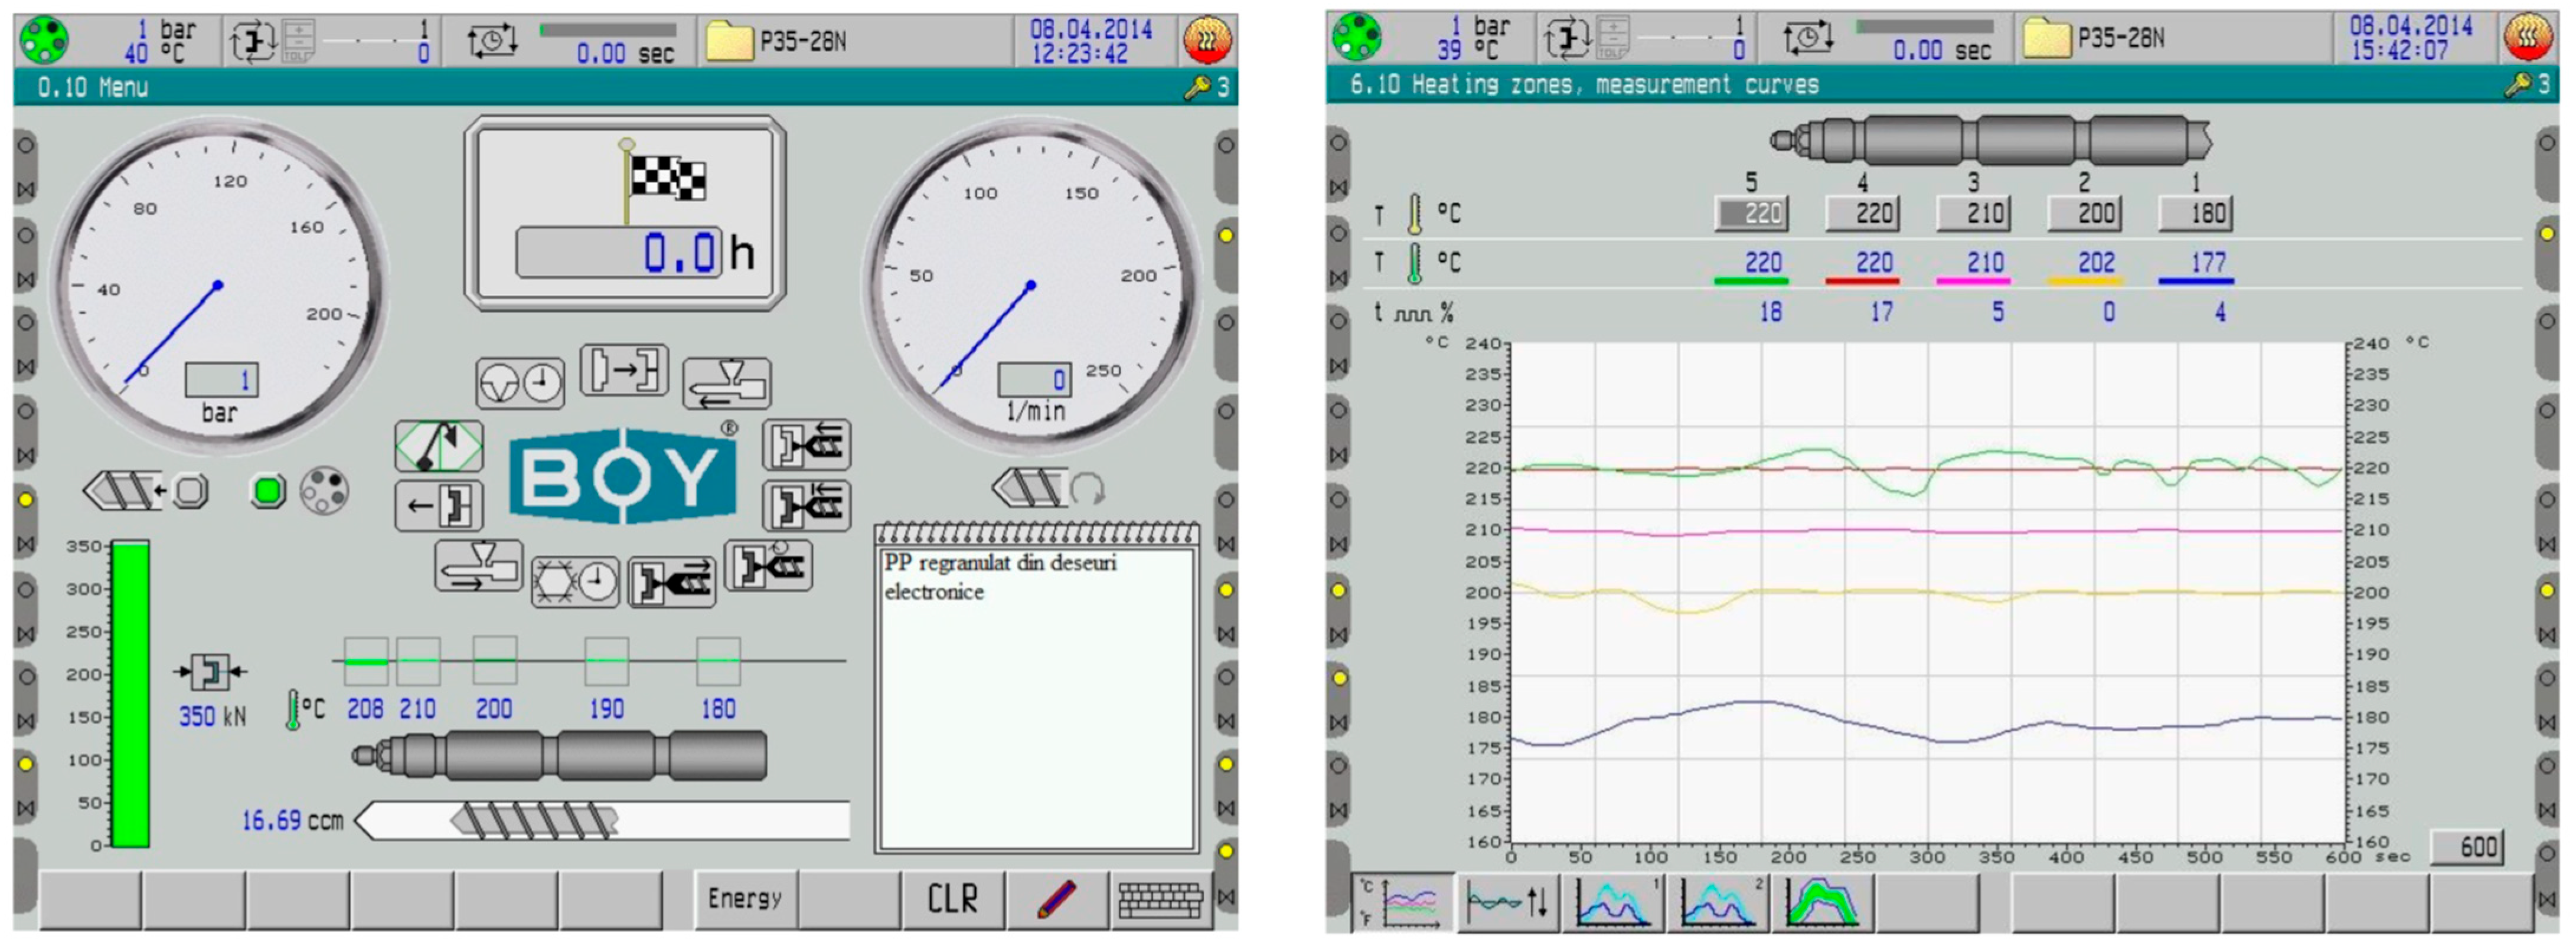Image resolution: width=2576 pixels, height=949 pixels.
Task: Open the ejector toggle-lever icon with green outline
Action: (439, 446)
